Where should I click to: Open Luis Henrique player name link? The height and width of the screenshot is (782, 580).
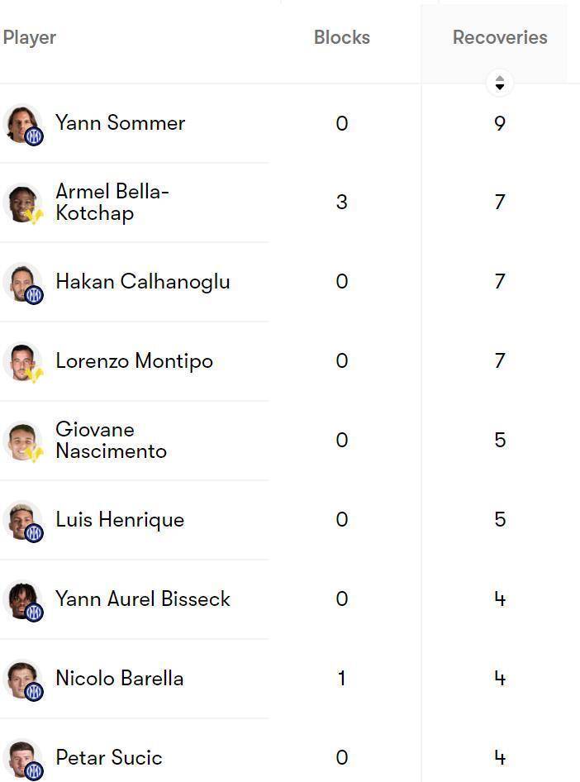click(119, 520)
